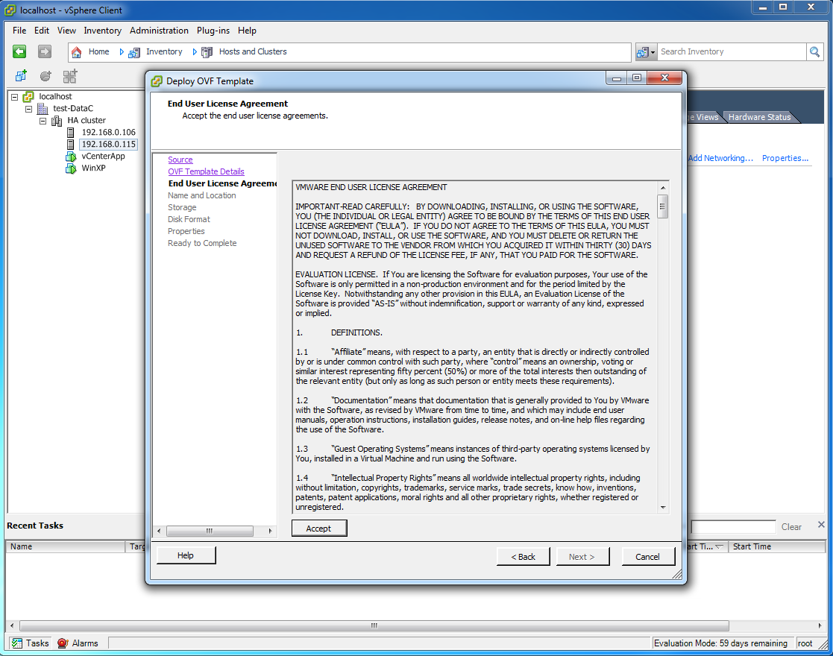This screenshot has width=833, height=656.
Task: Accept the license agreement
Action: click(x=318, y=529)
